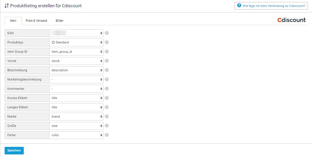This screenshot has height=157, width=312.
Task: Click the help icon beside Produkttyp
Action: [107, 42]
